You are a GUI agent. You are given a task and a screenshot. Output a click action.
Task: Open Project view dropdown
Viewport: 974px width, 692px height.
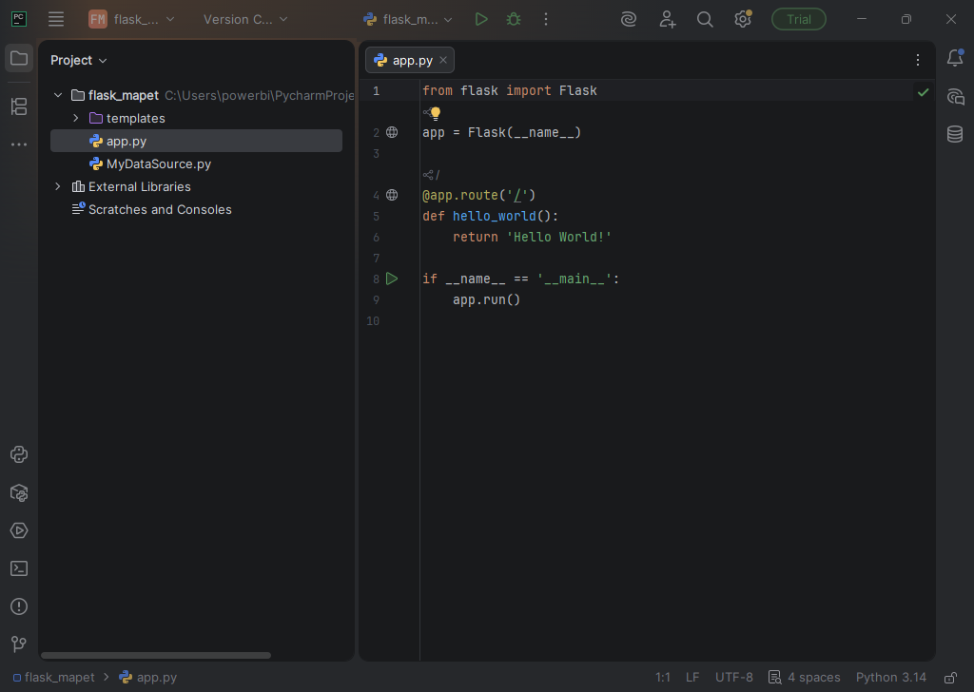pyautogui.click(x=78, y=60)
